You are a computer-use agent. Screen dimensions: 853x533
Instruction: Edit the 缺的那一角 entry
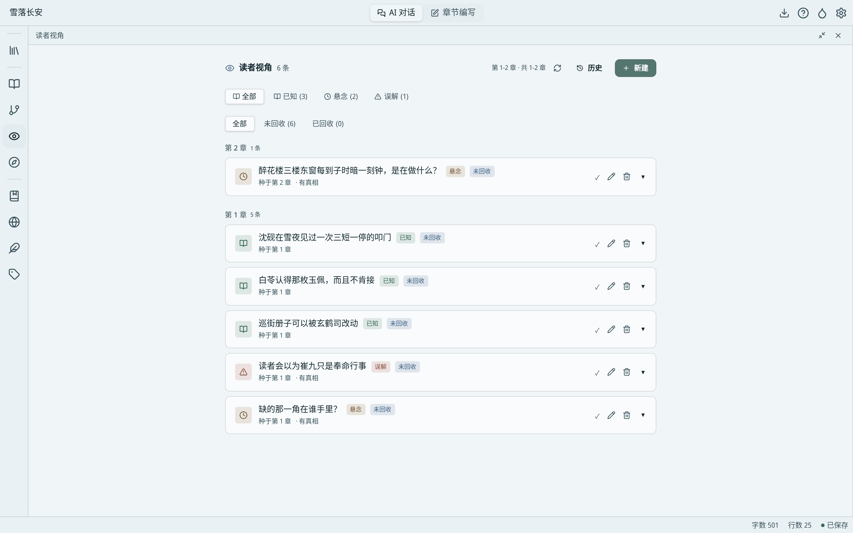pos(611,415)
